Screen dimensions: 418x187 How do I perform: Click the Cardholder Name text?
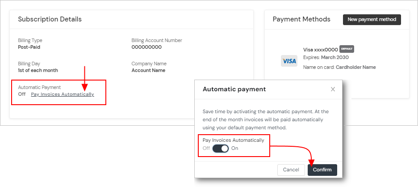point(356,67)
